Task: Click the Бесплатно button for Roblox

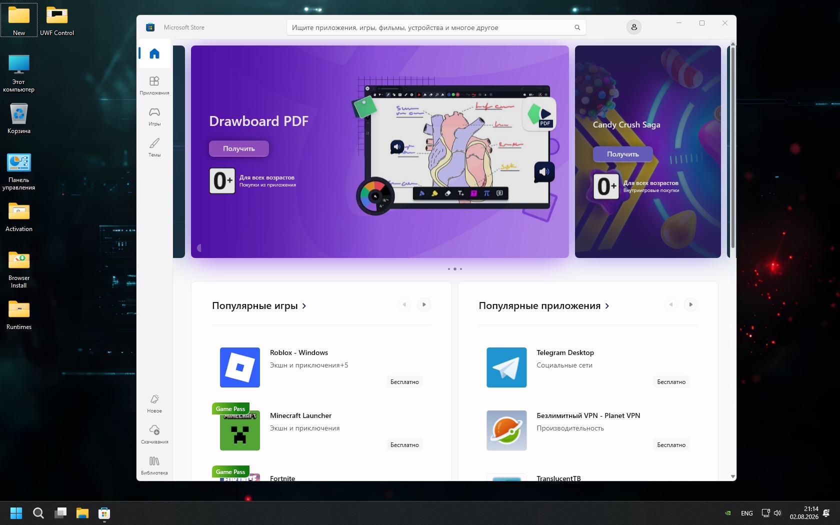Action: tap(404, 382)
